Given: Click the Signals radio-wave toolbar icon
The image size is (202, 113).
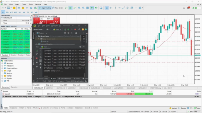Looking at the screenshot, I should tap(27, 8).
